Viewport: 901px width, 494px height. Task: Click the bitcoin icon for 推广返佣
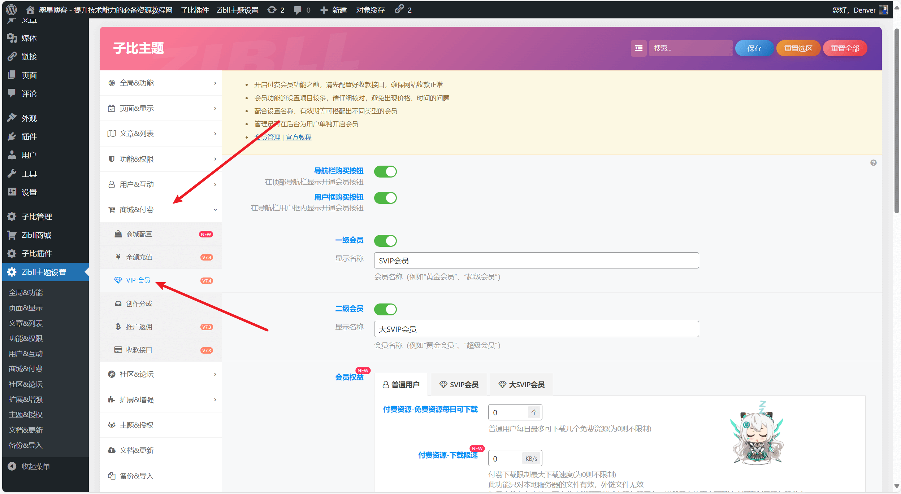pos(118,327)
